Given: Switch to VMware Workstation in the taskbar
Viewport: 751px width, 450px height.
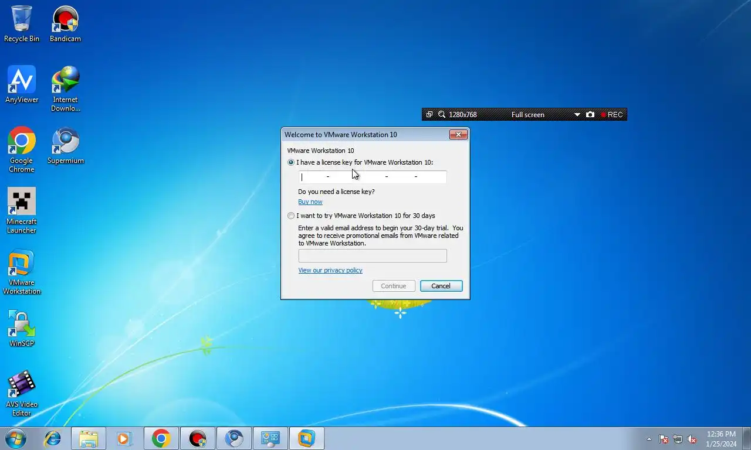Looking at the screenshot, I should 307,438.
